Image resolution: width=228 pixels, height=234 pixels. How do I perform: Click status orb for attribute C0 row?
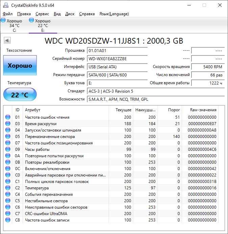[8, 175]
